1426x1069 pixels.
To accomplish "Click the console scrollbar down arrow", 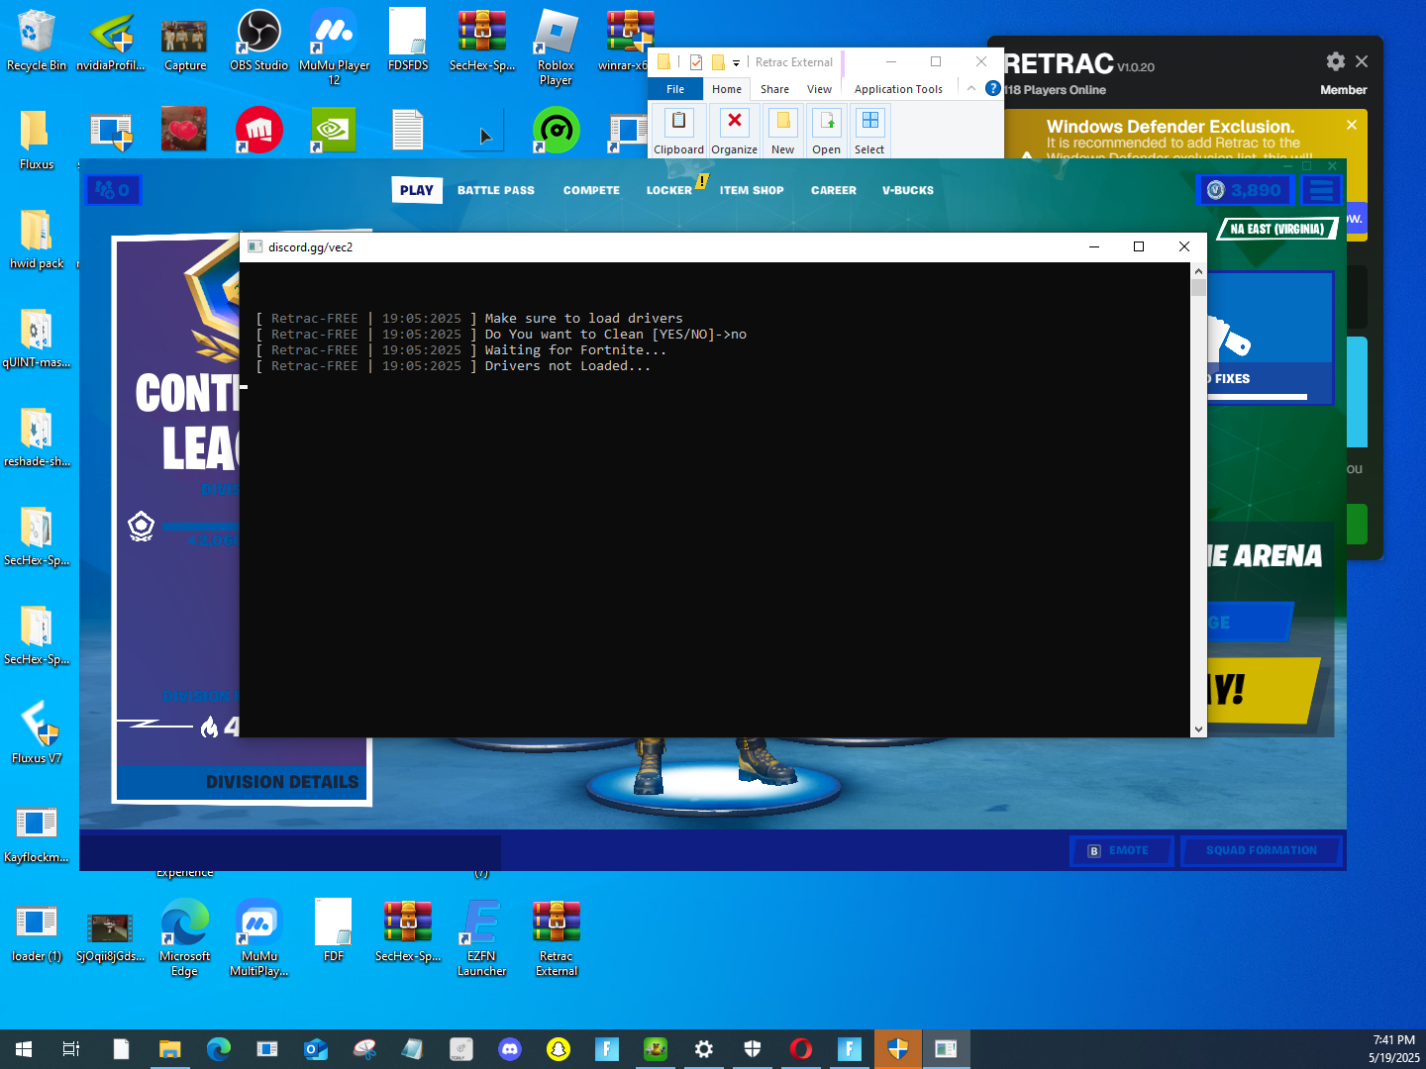I will tap(1198, 729).
